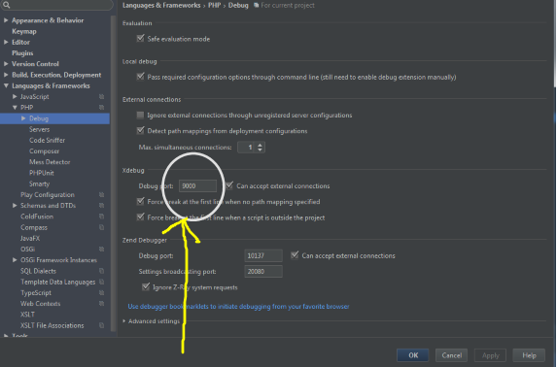Expand Build, Execution, Deployment section

6,75
